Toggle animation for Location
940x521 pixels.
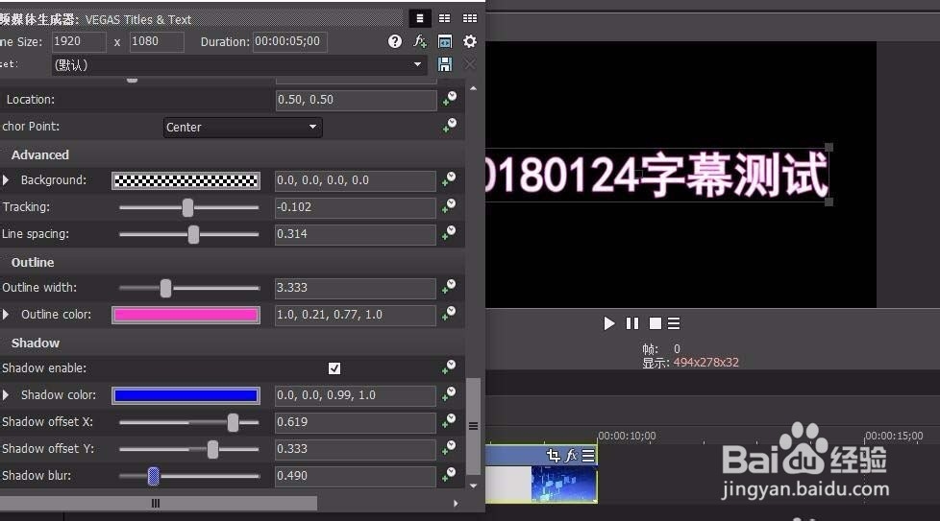450,99
